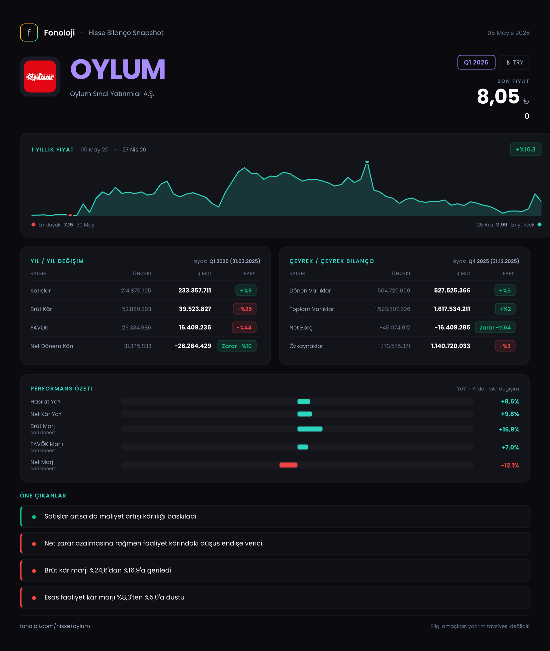Click the FAVÖK Marjı teal bar
550x651 pixels.
pos(303,447)
